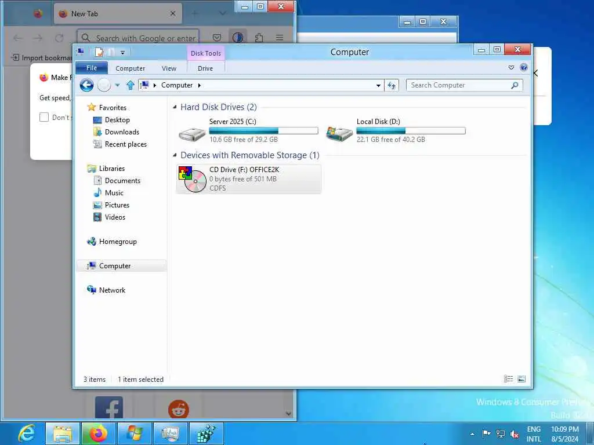Click Firefox extensions puzzle icon
Viewport: 594px width, 445px height.
(x=259, y=38)
